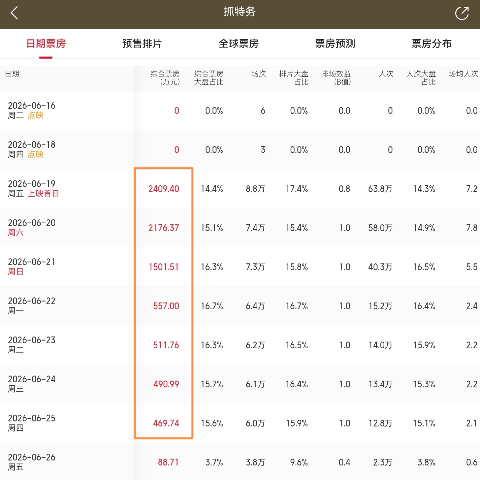Click the 13.4万 admissions cell

pyautogui.click(x=380, y=384)
